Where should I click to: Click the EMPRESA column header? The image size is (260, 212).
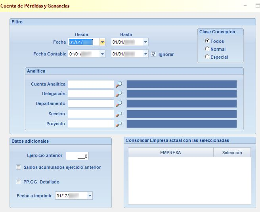click(x=170, y=153)
